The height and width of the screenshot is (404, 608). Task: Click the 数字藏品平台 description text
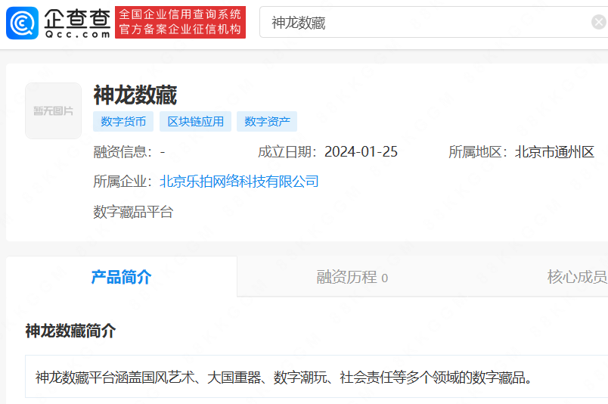tap(133, 212)
